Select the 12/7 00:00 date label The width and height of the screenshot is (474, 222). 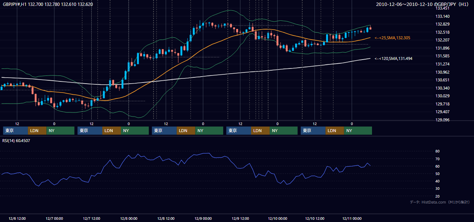[x=54, y=218]
